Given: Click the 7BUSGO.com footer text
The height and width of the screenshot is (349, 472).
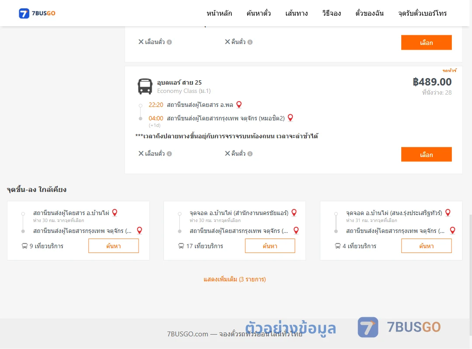Looking at the screenshot, I should click(x=235, y=334).
